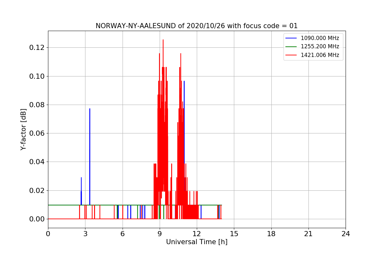Click the Y-factor [dB] axis label

tap(23, 129)
